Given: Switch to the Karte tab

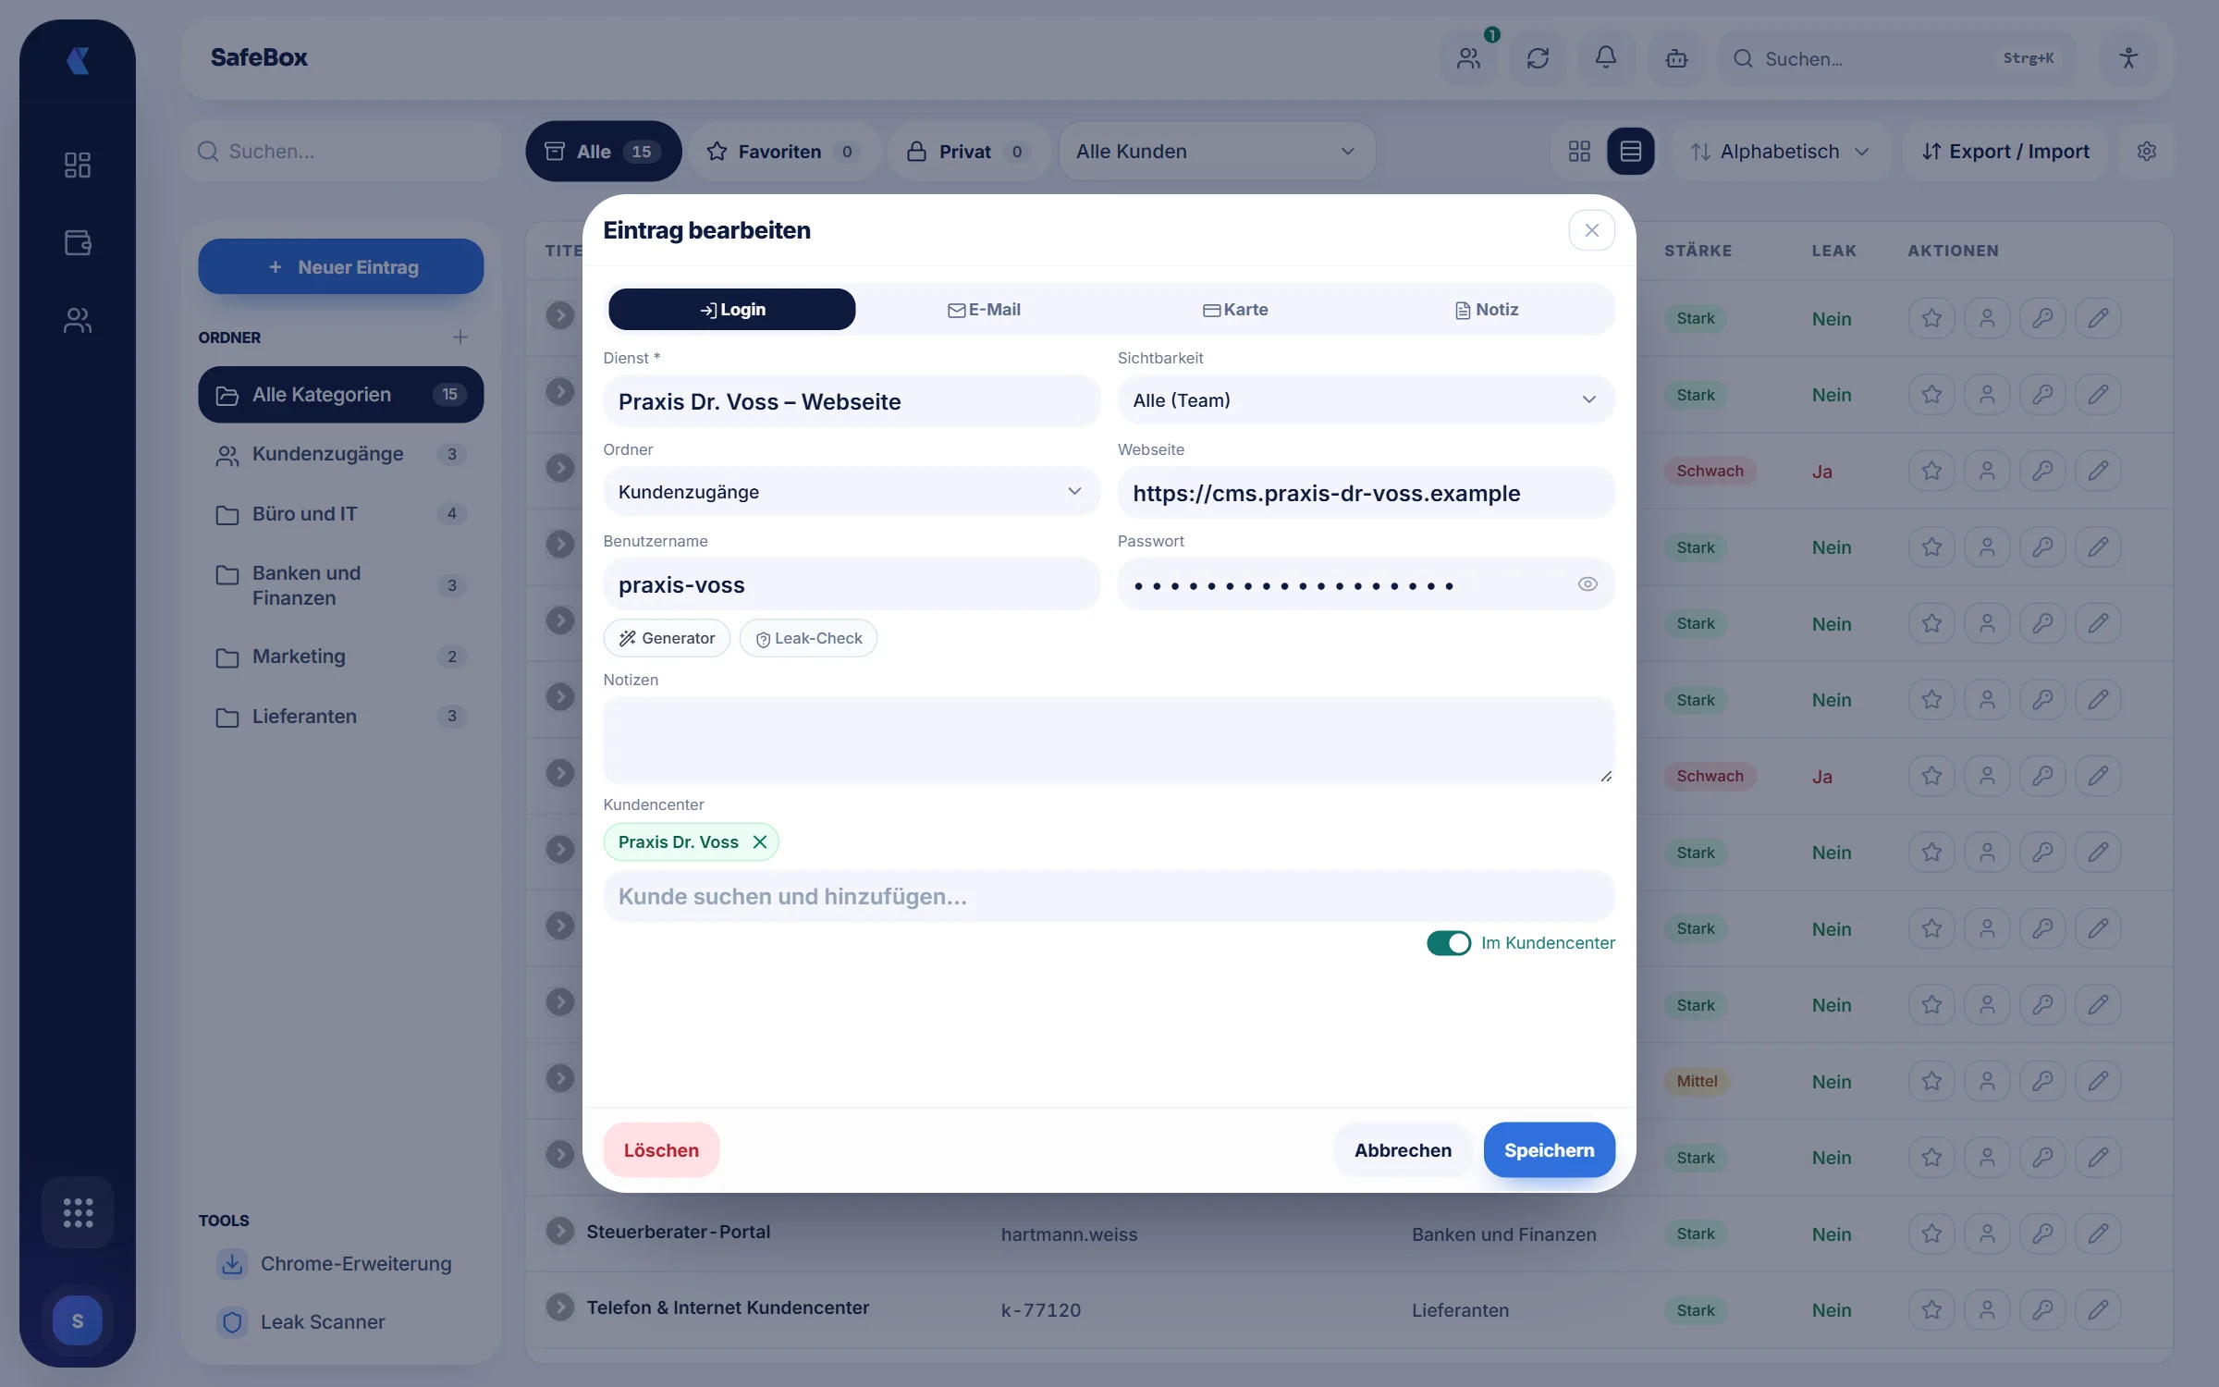Looking at the screenshot, I should pos(1235,309).
